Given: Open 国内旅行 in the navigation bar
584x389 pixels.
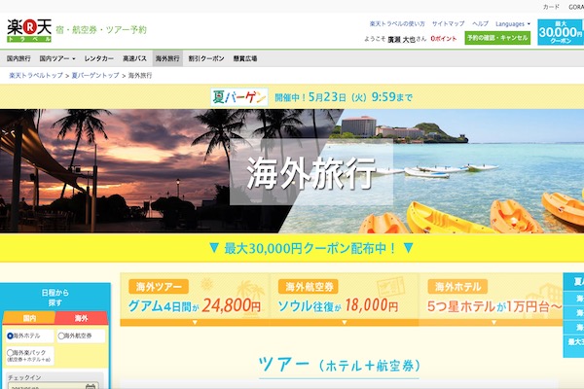Looking at the screenshot, I should [18, 58].
